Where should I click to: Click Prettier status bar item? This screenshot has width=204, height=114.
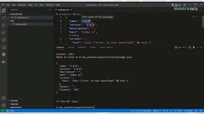click(188, 111)
